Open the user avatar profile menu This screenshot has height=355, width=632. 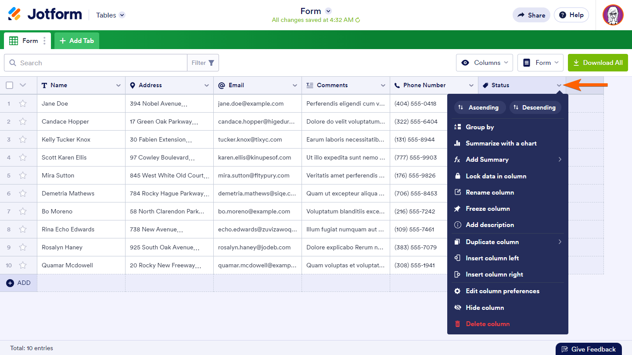tap(613, 15)
